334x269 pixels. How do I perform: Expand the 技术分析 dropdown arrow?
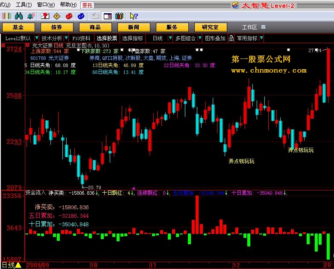[x=66, y=38]
